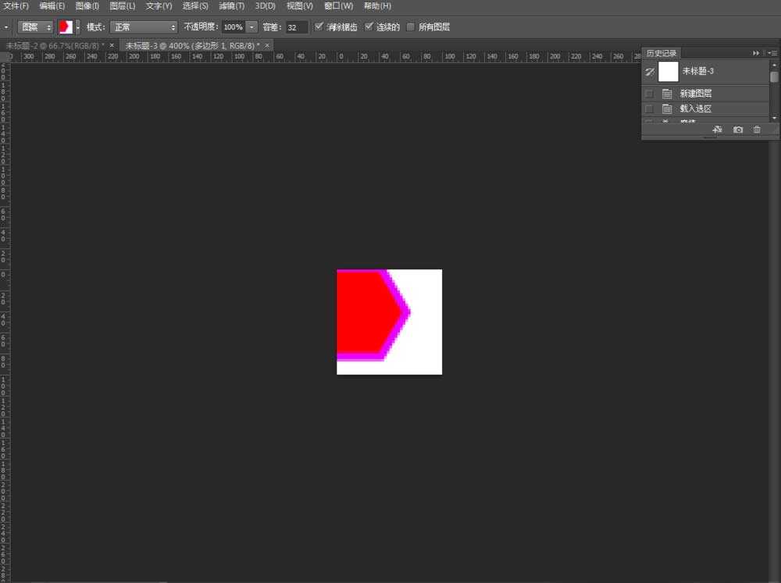Image resolution: width=781 pixels, height=583 pixels.
Task: Click the 容差 tolerance input field
Action: pos(296,27)
